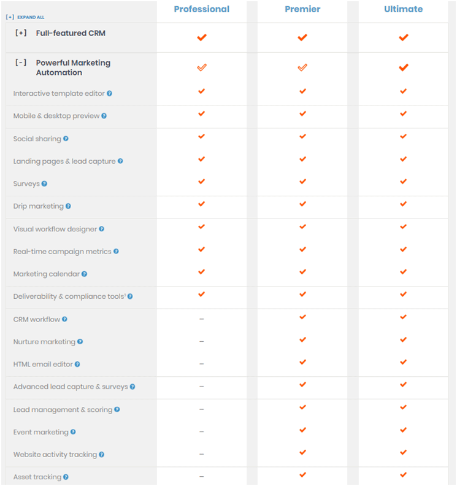Click the Expand All toggle

point(25,17)
